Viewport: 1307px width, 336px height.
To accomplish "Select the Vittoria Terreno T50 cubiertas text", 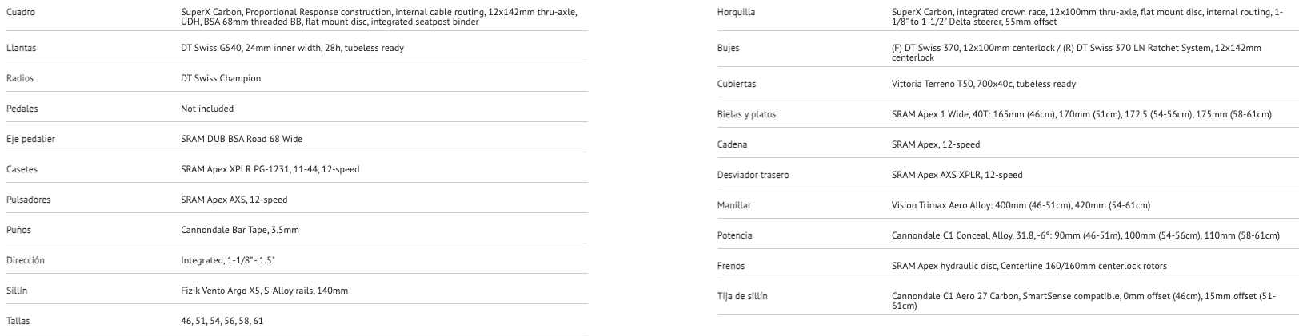I will 983,84.
